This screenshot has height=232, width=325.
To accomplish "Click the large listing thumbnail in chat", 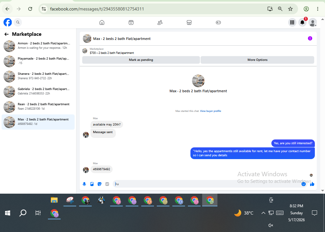I will point(198,81).
